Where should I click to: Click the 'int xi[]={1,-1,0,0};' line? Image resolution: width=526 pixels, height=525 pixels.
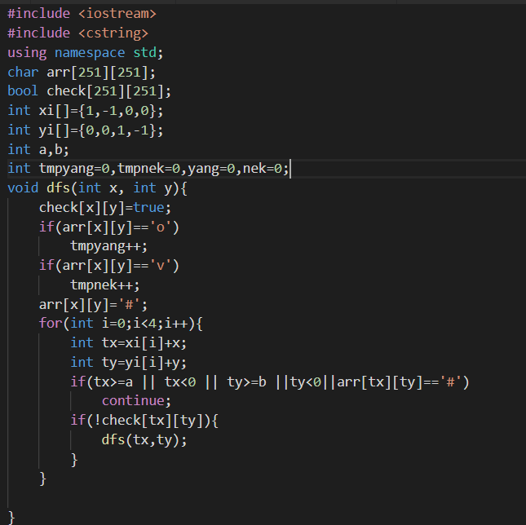point(86,111)
